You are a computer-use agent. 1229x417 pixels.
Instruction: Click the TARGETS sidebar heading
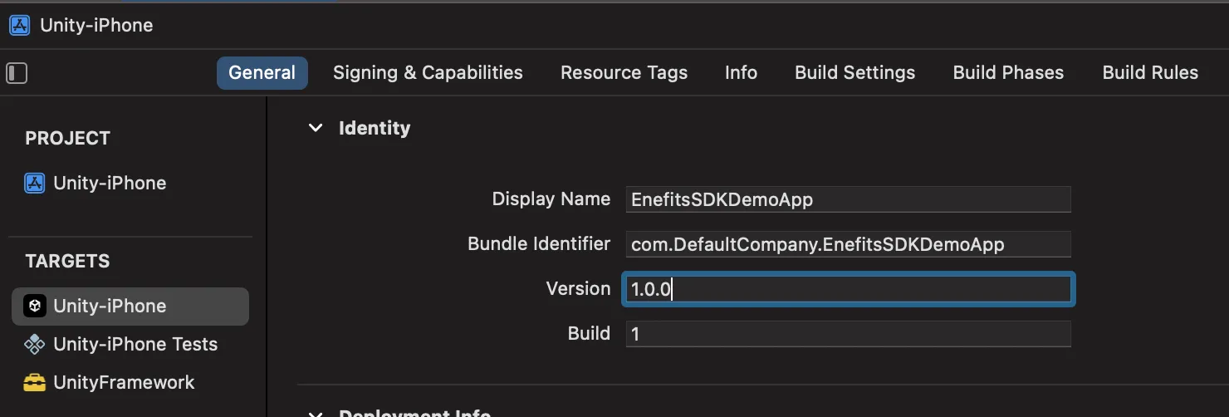pyautogui.click(x=67, y=261)
